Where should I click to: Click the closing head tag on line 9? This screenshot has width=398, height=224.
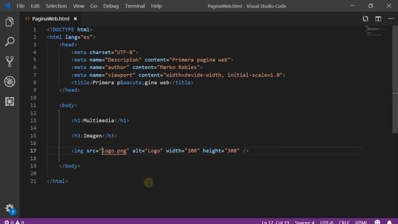pos(70,90)
